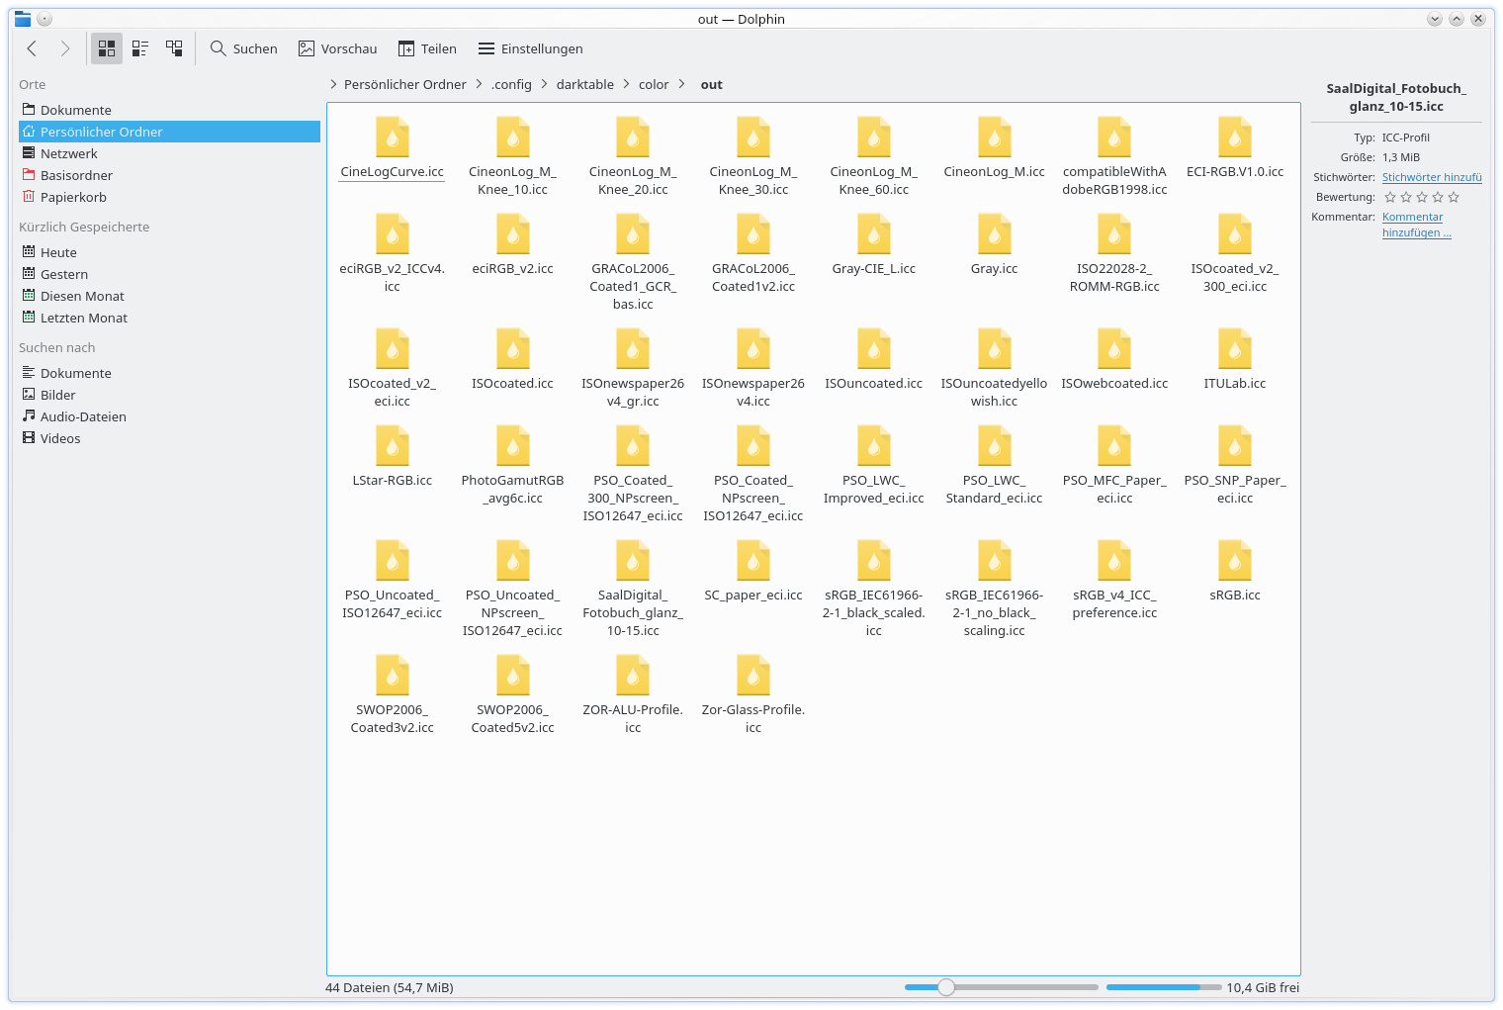Viewport: 1503px width, 1010px height.
Task: Search for Dokumente under Suchen nach
Action: (169, 373)
